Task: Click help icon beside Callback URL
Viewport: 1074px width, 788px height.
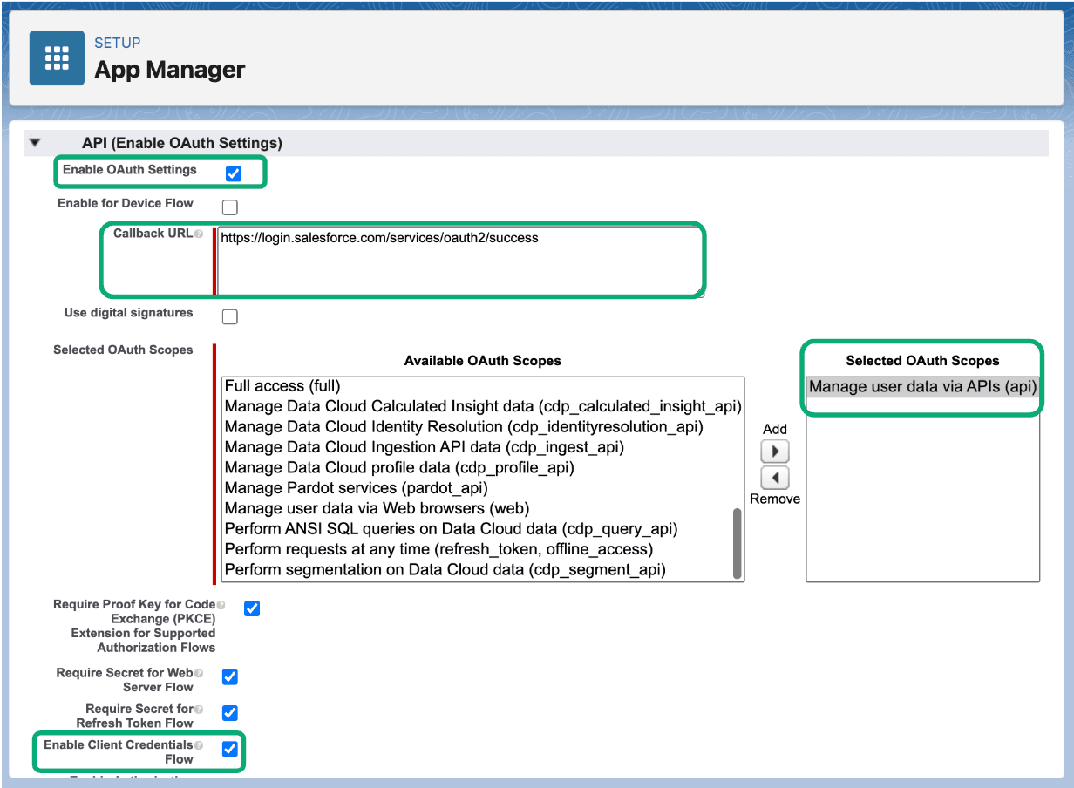Action: click(x=200, y=234)
